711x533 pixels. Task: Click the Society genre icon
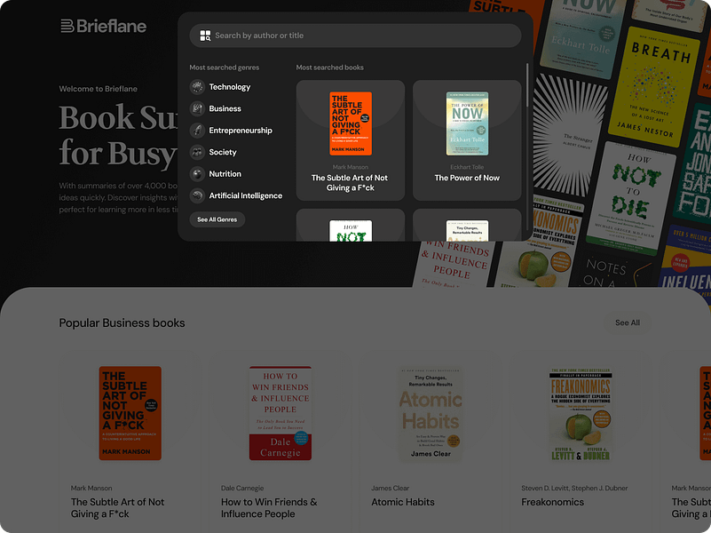coord(197,153)
